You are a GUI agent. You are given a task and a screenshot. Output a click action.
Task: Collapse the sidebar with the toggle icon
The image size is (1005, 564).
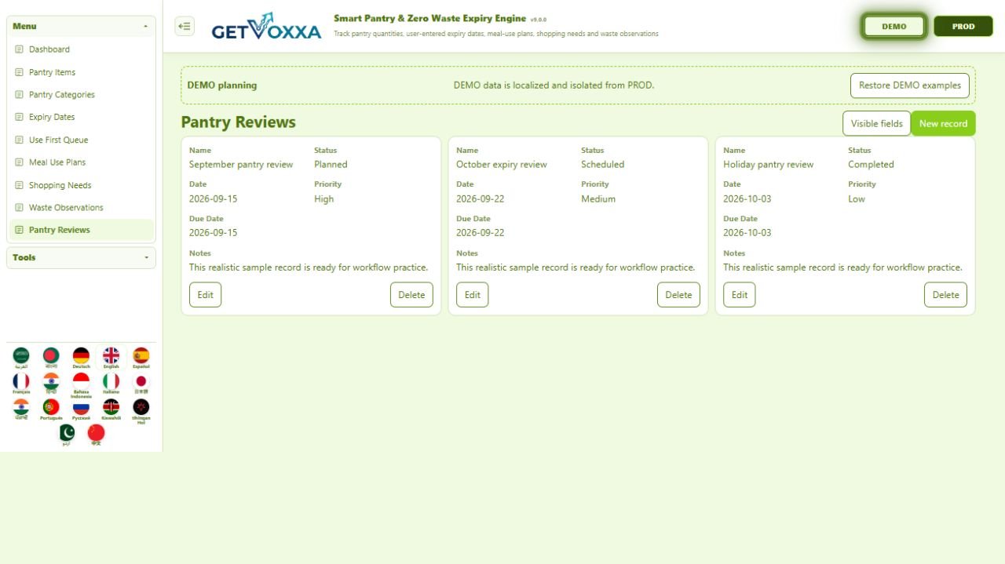point(185,26)
